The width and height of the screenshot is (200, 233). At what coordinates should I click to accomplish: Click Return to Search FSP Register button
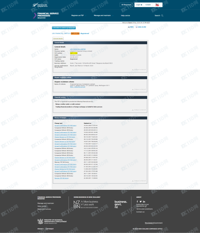coord(64,27)
